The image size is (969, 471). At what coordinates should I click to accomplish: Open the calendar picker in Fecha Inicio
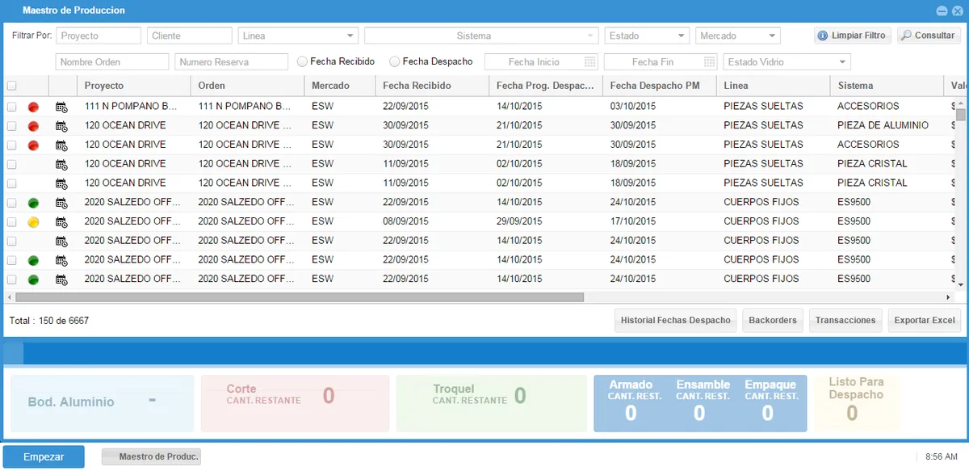589,62
